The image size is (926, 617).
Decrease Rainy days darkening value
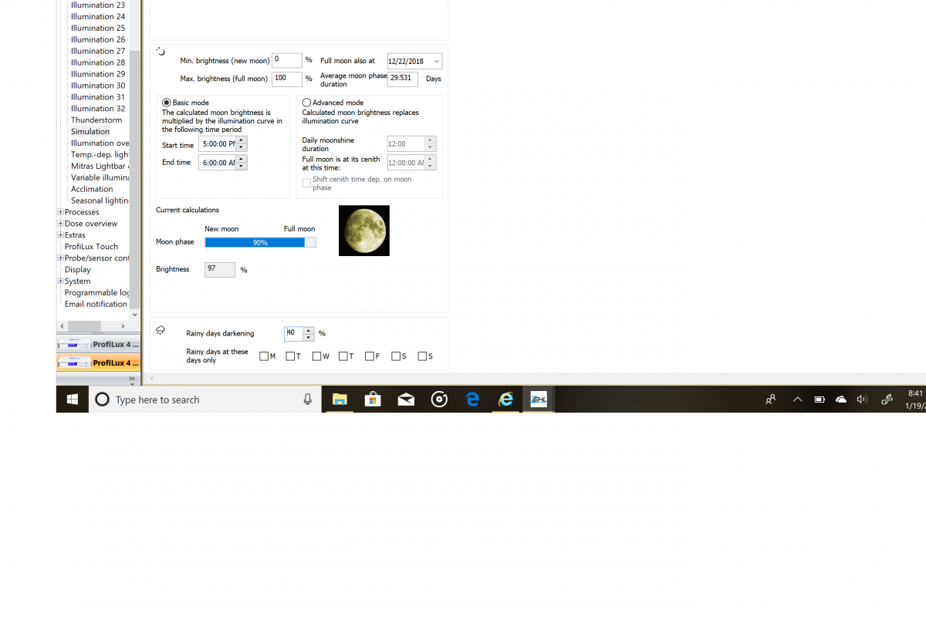pos(309,337)
